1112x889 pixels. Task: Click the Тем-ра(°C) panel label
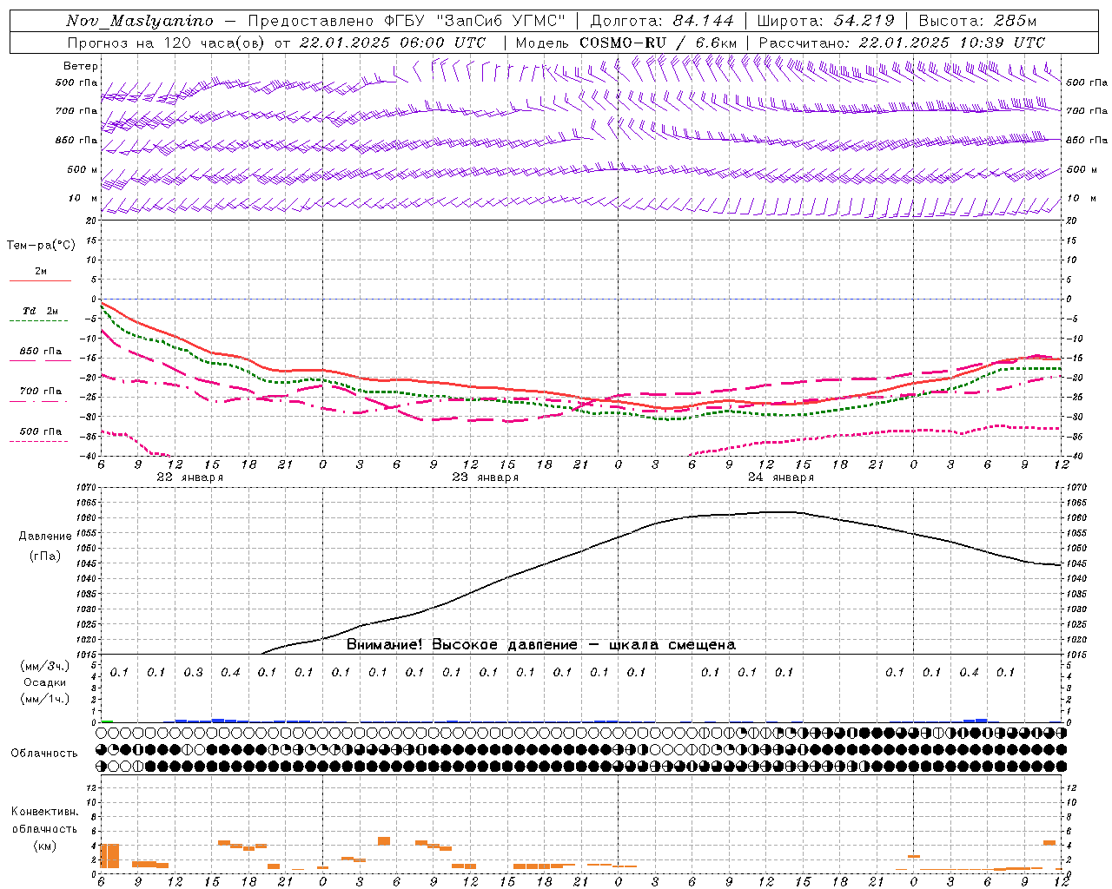click(x=41, y=246)
